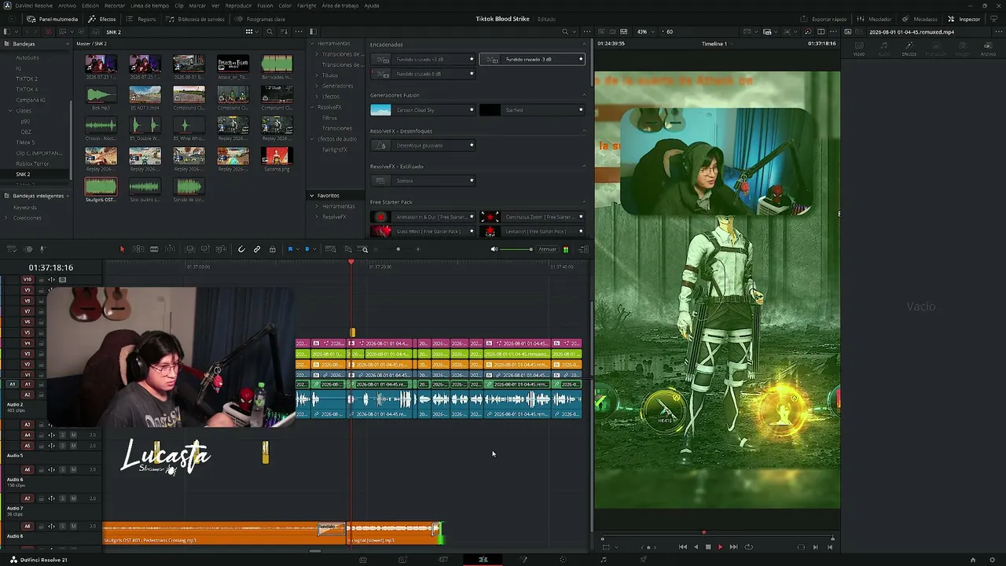Click the Replace clip icon in timeline toolbar
Screen dimensions: 1006x566
pyautogui.click(x=221, y=249)
